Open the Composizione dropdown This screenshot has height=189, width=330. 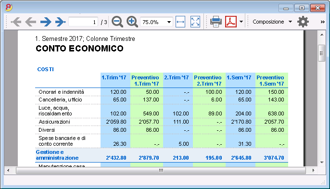click(272, 22)
